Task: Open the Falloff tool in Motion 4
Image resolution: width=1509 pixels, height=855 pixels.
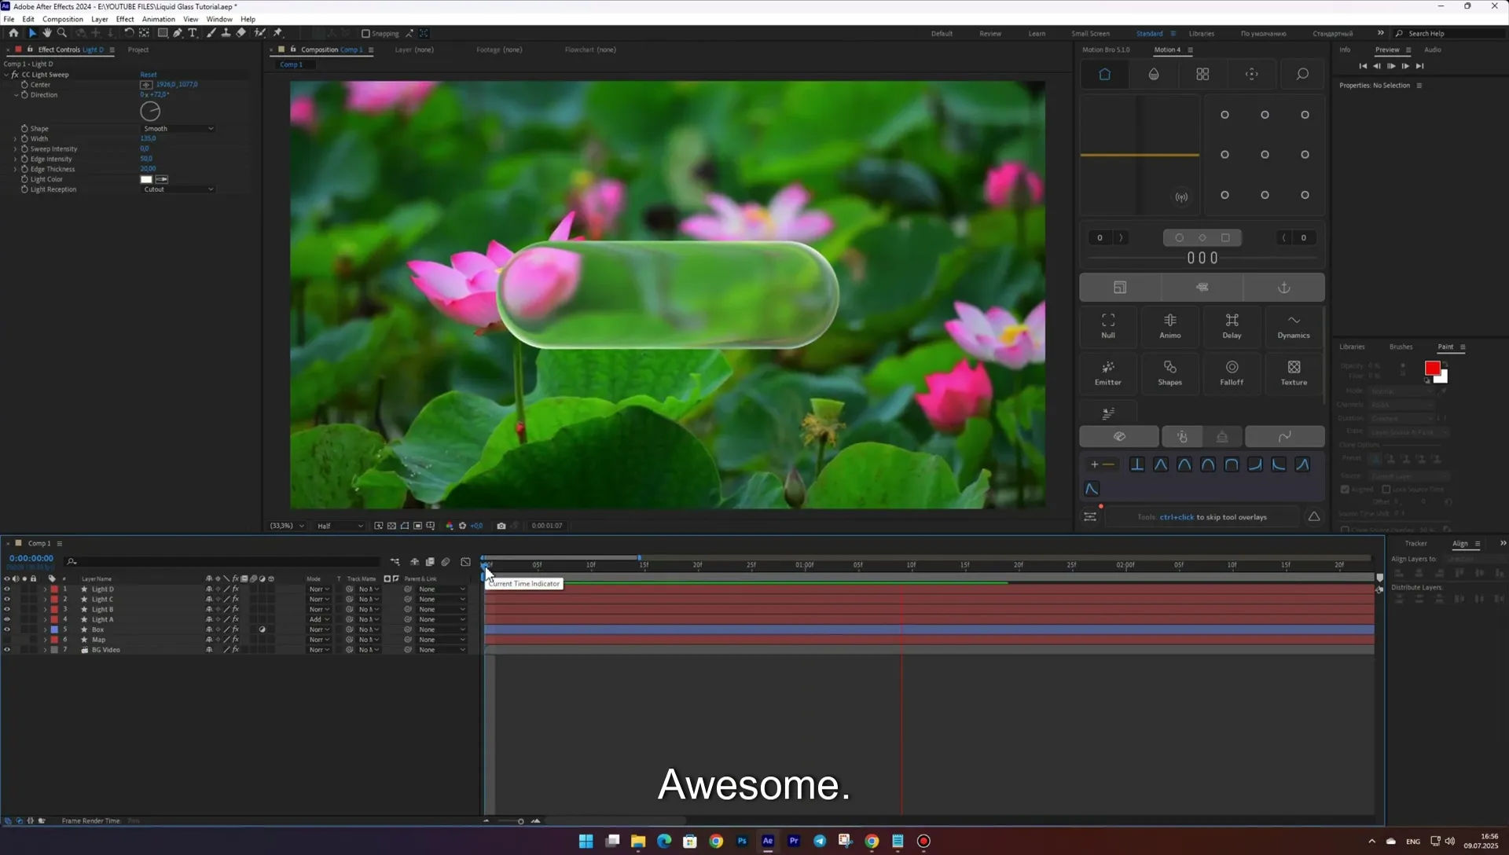Action: tap(1232, 372)
